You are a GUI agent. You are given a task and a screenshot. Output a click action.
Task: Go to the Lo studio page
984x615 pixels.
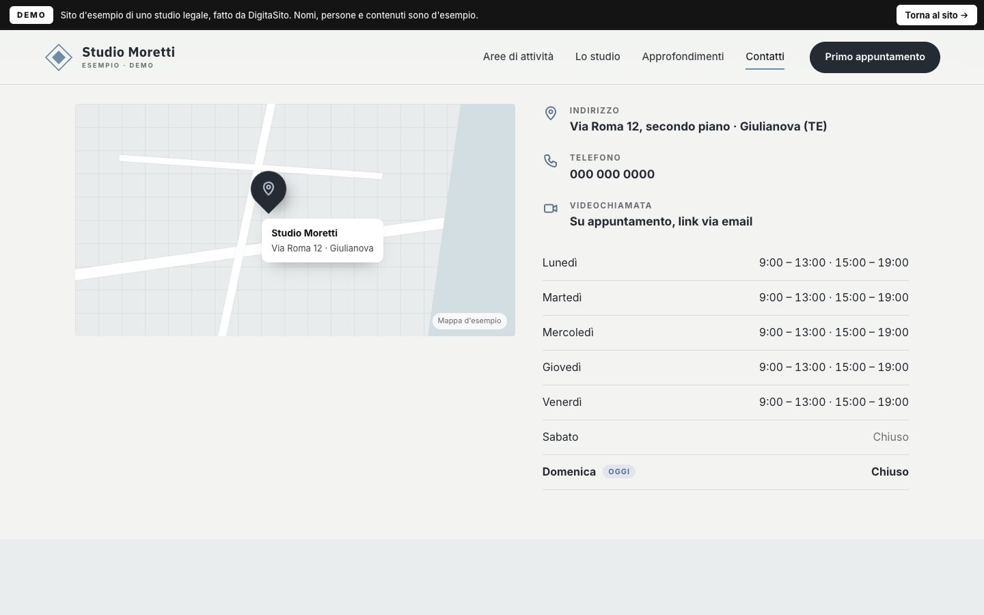click(597, 57)
